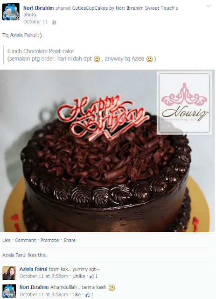Click the Promote link

pos(49,240)
